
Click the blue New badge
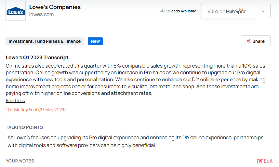(95, 41)
